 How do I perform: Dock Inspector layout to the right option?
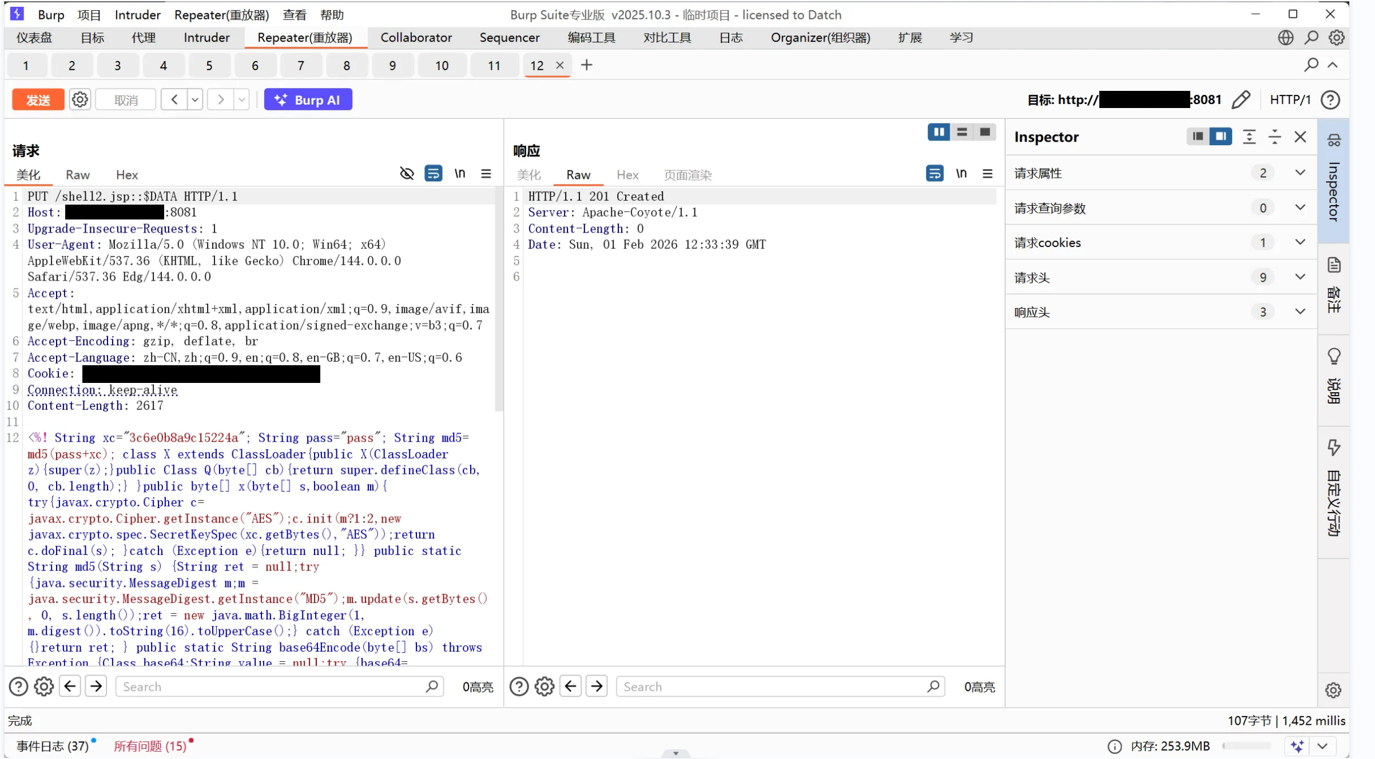point(1221,136)
